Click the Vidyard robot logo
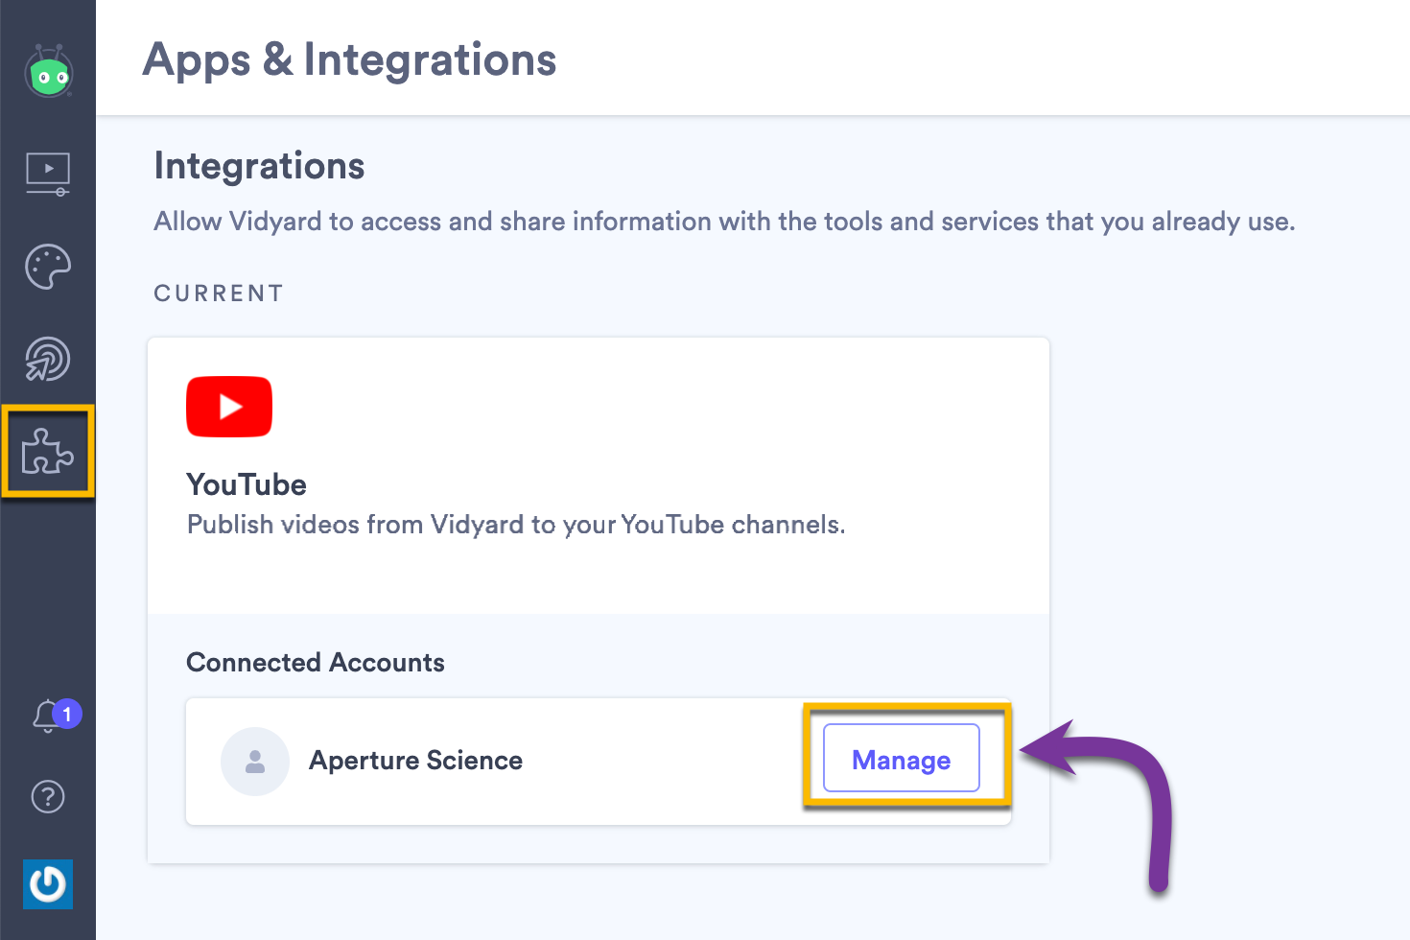Image resolution: width=1410 pixels, height=940 pixels. tap(49, 72)
